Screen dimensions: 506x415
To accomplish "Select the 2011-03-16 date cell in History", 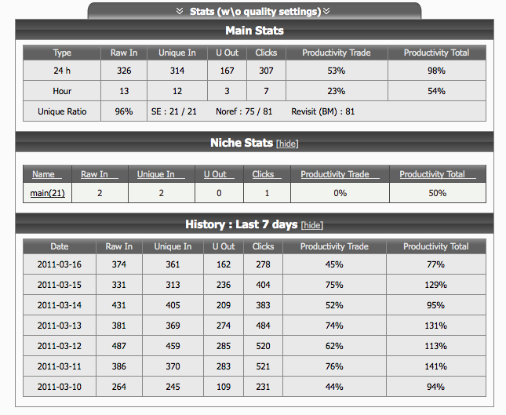I will [60, 265].
